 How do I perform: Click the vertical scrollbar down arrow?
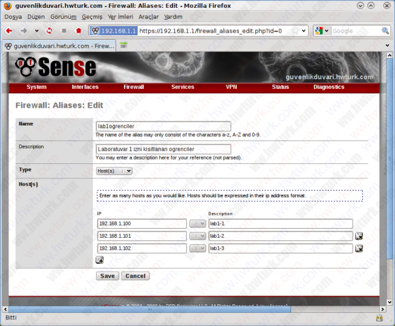point(390,302)
